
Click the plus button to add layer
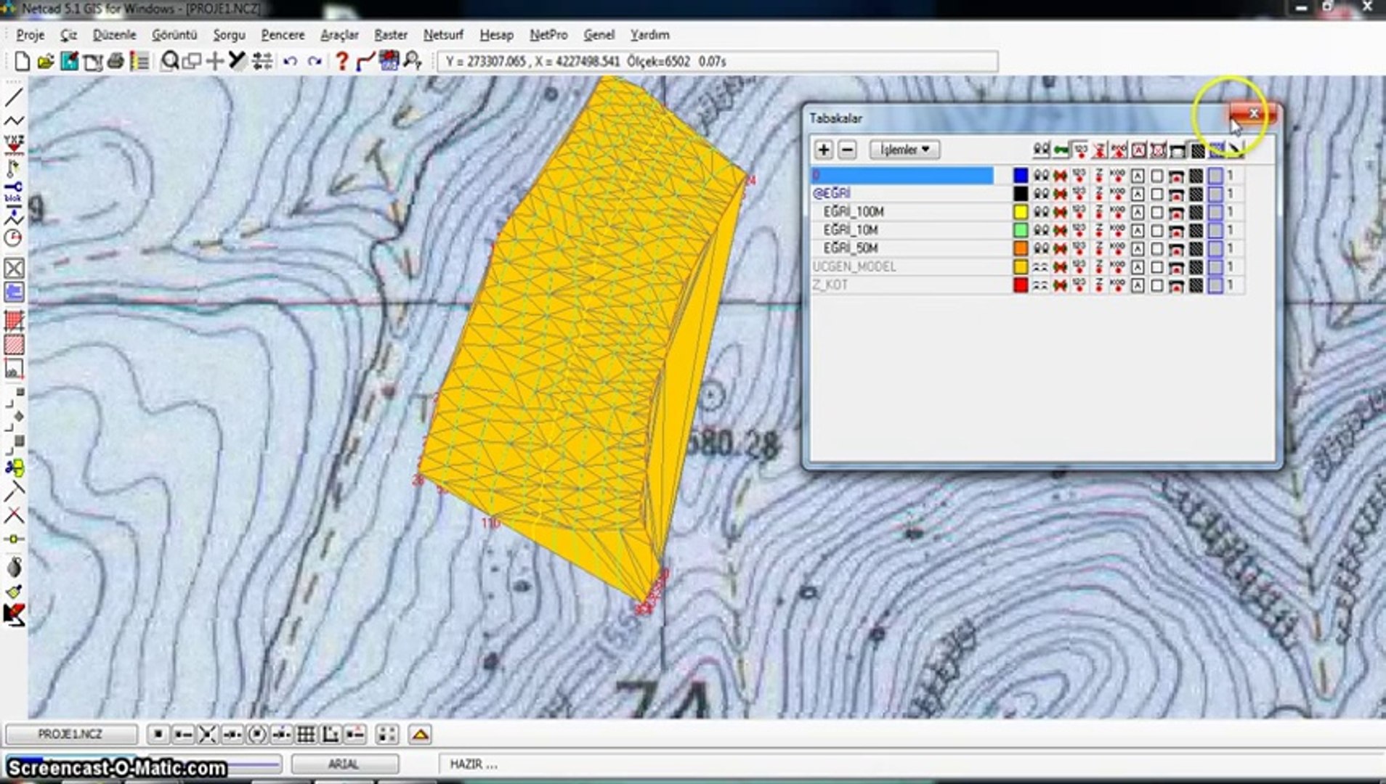(823, 150)
